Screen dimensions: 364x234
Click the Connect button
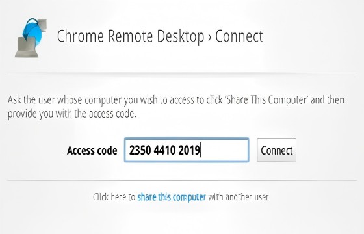pos(276,150)
